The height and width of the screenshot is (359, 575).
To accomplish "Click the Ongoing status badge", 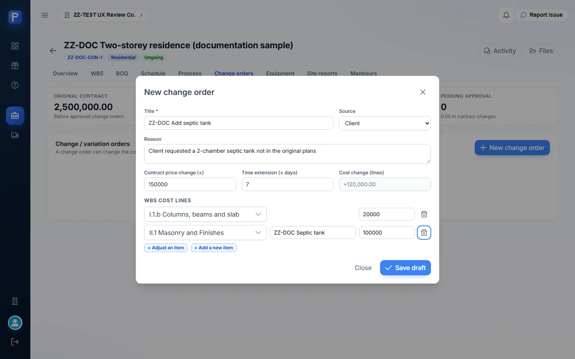I will [x=154, y=57].
